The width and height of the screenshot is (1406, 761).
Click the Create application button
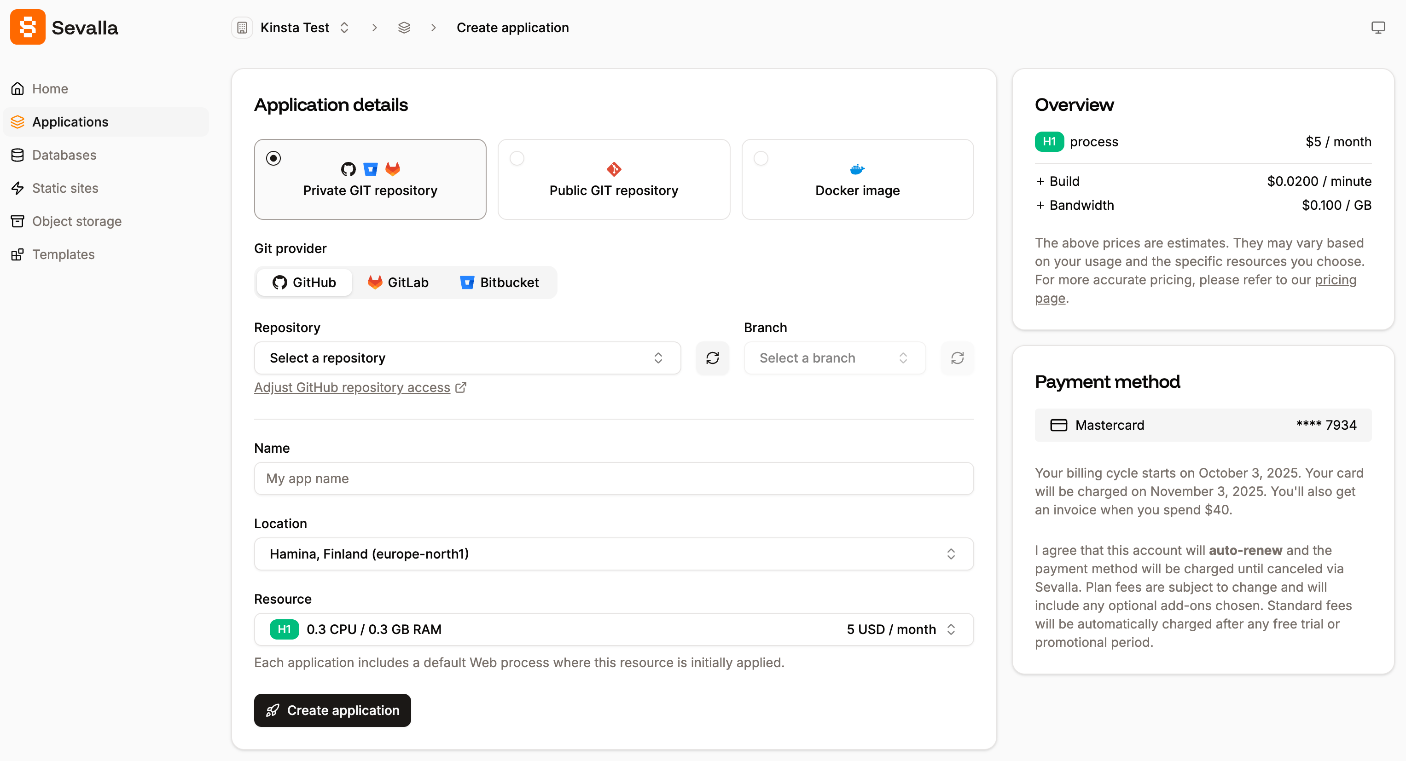[332, 710]
